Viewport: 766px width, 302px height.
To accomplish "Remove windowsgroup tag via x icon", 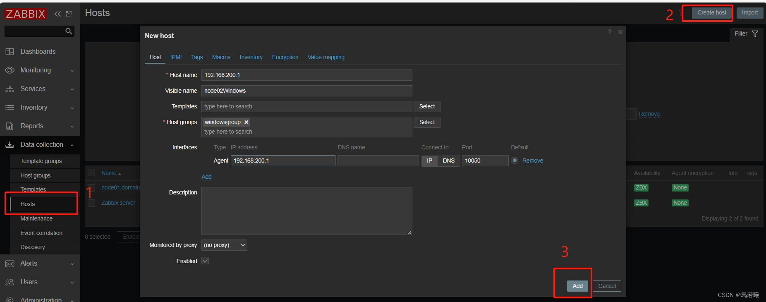I will (x=247, y=122).
